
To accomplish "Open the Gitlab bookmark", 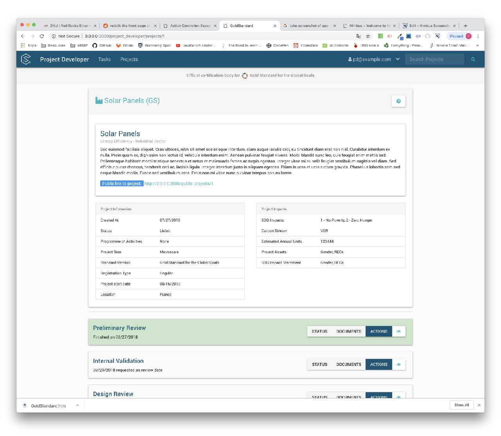I will [124, 45].
